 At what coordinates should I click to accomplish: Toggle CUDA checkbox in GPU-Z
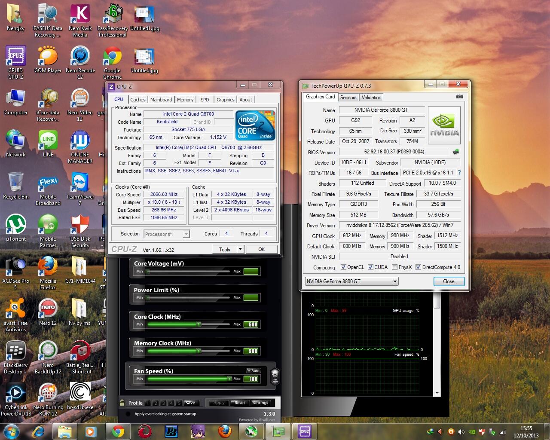370,267
